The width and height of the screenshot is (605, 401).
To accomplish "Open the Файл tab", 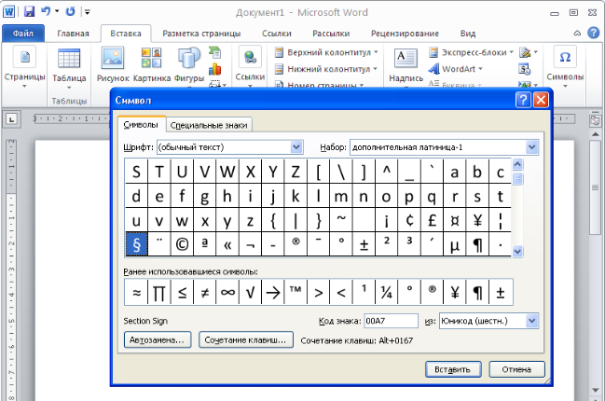I will (x=22, y=34).
